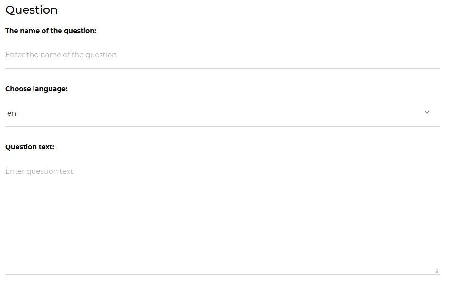Click 'Enter the name of the question' placeholder
The image size is (452, 281).
61,55
